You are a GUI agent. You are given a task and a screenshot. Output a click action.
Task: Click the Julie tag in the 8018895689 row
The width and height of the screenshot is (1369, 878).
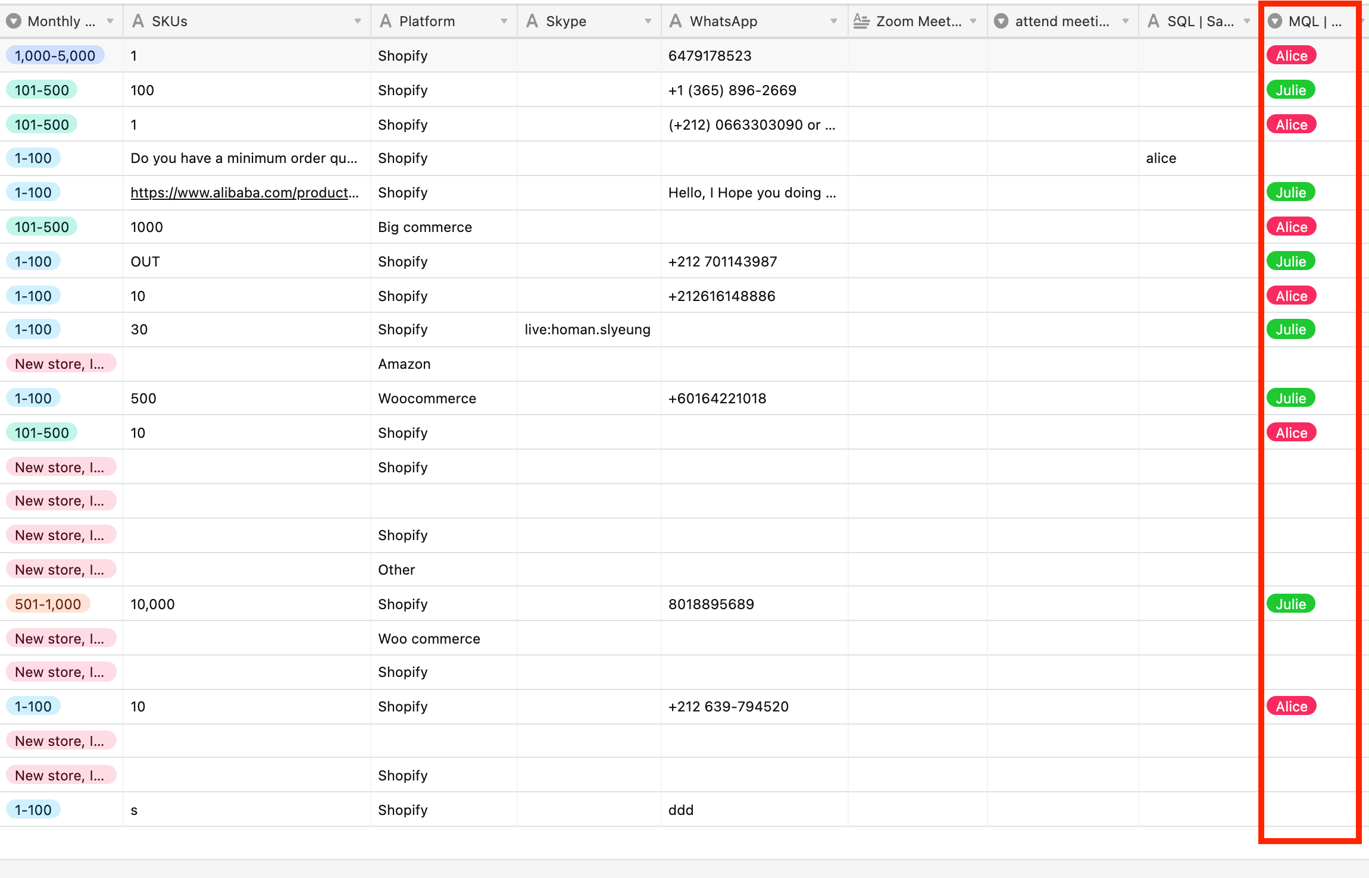coord(1290,604)
